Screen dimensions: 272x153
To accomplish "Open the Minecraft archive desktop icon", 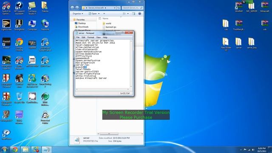I will click(x=265, y=7).
